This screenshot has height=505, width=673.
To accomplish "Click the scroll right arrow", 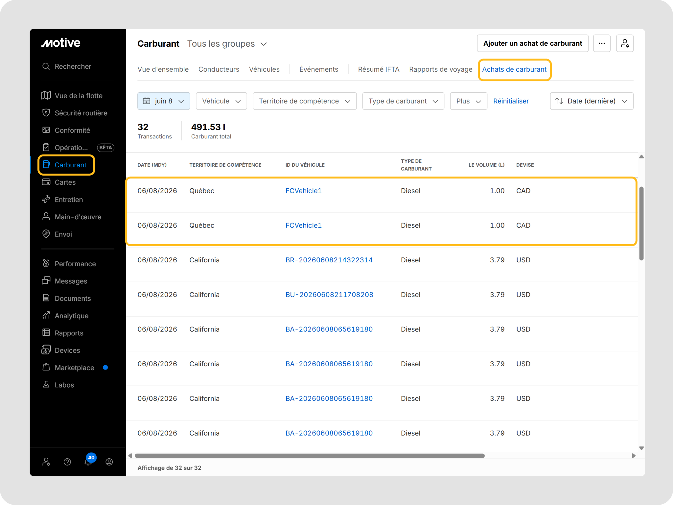I will click(634, 456).
